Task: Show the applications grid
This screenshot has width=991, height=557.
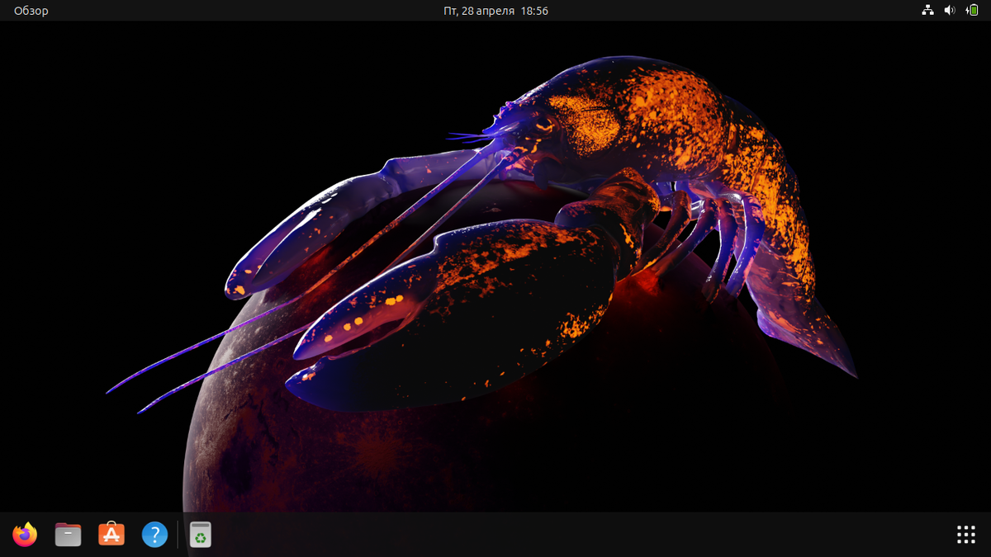Action: pos(965,535)
